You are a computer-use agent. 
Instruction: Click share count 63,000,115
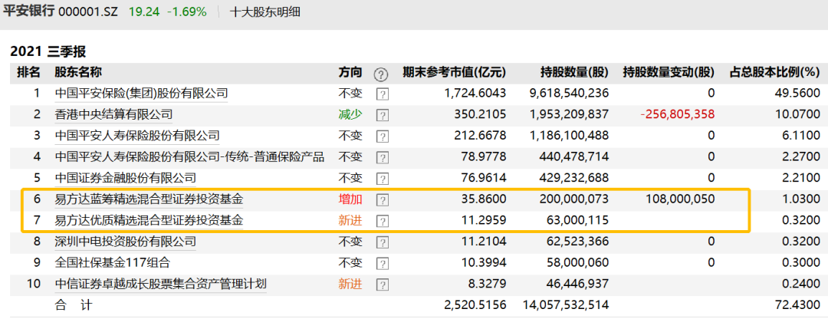tap(578, 220)
